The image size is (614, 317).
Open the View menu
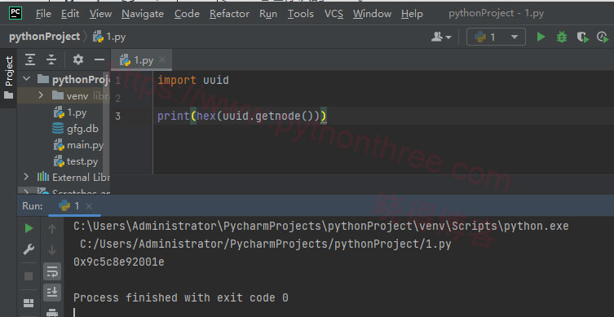click(x=100, y=14)
